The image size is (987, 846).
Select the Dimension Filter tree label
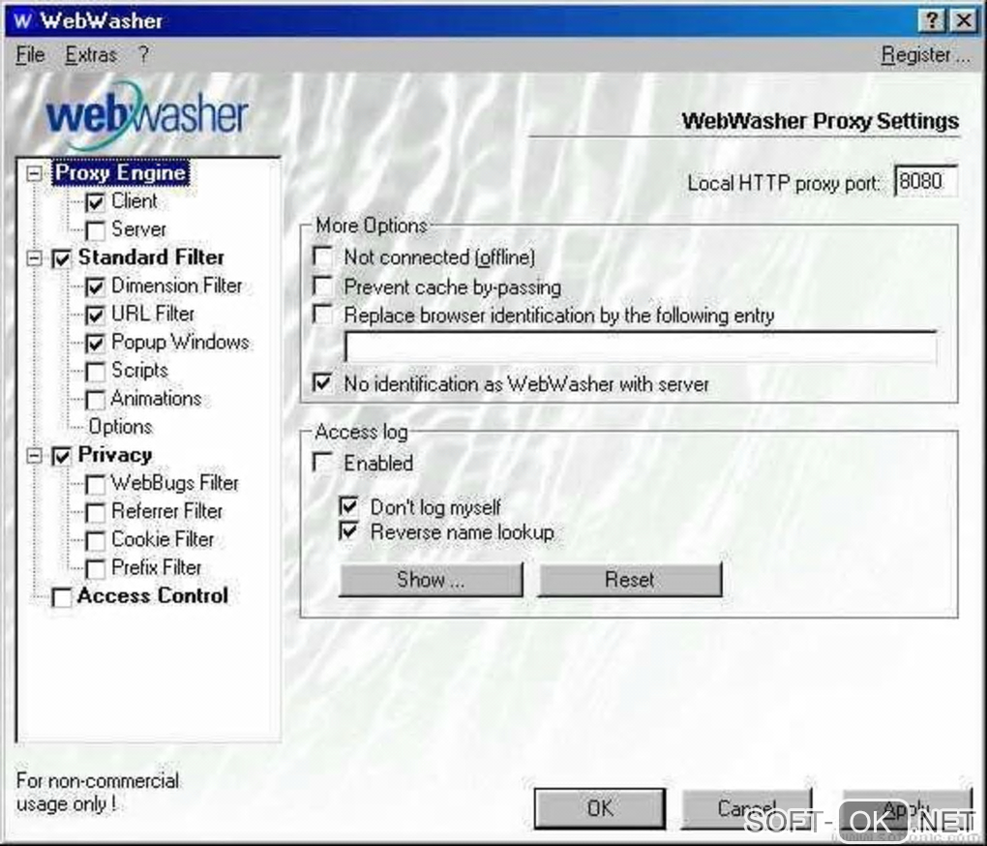click(x=177, y=286)
